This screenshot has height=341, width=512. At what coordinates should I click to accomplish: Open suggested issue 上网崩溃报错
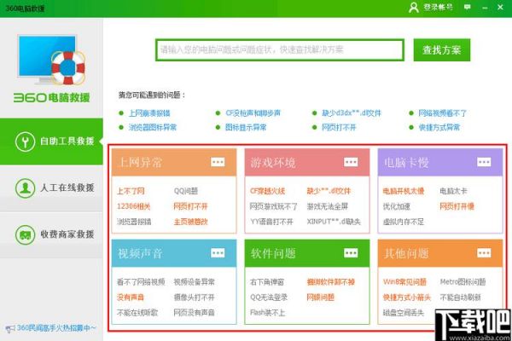149,113
